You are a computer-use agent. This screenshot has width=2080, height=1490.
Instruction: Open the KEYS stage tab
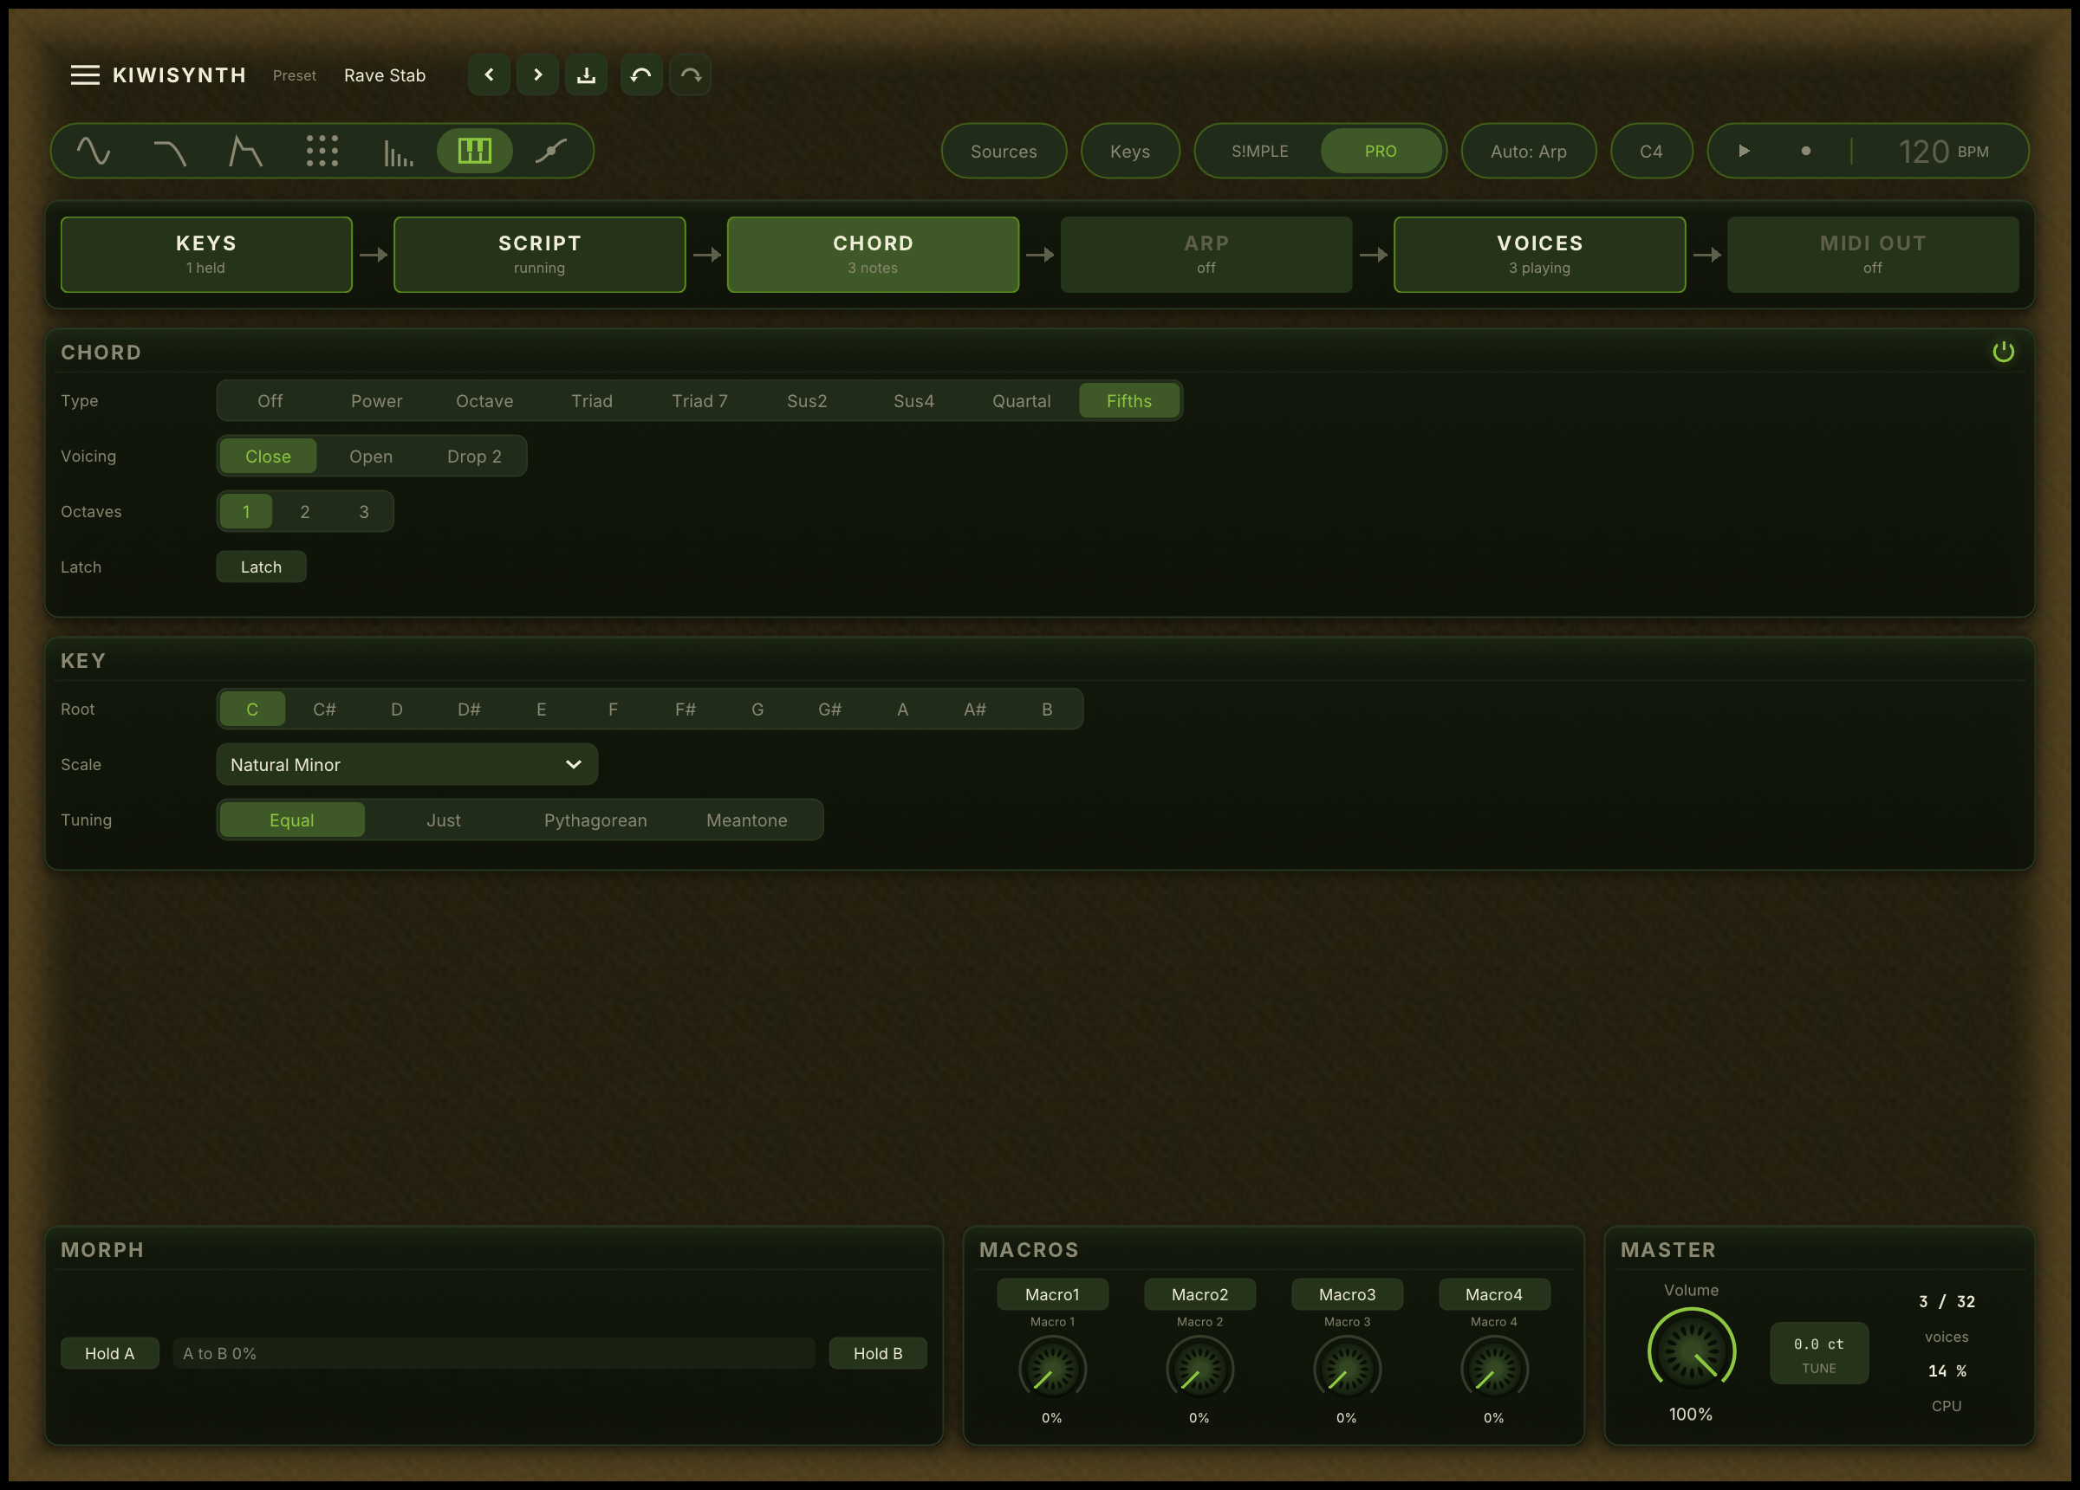(206, 255)
